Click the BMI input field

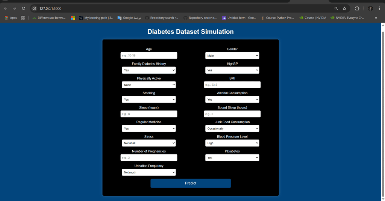232,85
